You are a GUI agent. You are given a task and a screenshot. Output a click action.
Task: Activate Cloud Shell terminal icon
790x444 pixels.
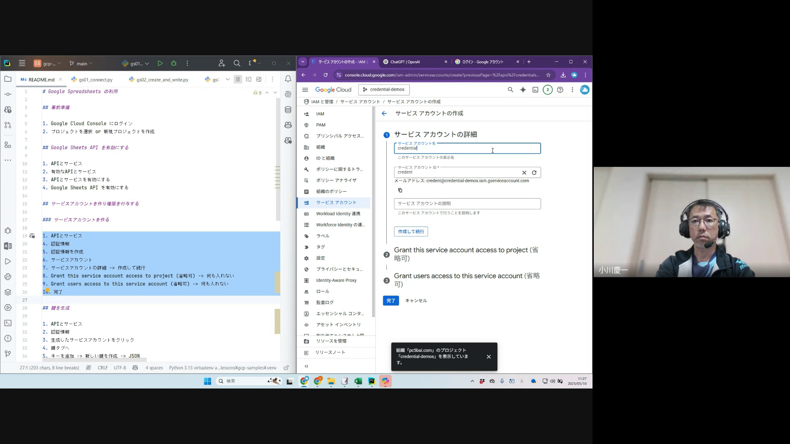535,90
